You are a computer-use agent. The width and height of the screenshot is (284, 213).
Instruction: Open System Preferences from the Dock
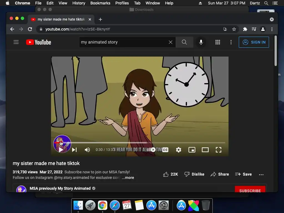164,206
